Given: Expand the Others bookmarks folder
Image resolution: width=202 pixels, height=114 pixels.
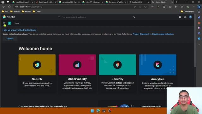Looking at the screenshot, I should coord(37,11).
